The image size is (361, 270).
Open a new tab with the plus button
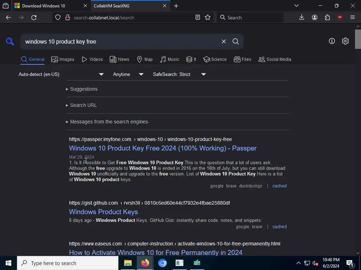[x=176, y=6]
